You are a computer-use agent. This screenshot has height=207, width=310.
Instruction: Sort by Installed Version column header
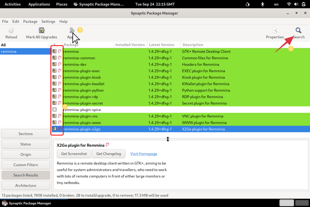tap(130, 45)
